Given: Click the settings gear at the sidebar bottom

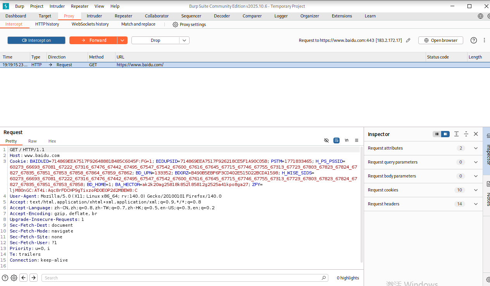Looking at the screenshot, I should (488, 279).
